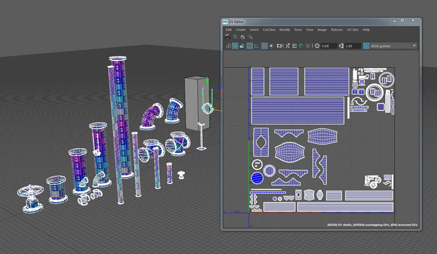Click the UV snapshot camera icon
The height and width of the screenshot is (254, 437).
280,46
